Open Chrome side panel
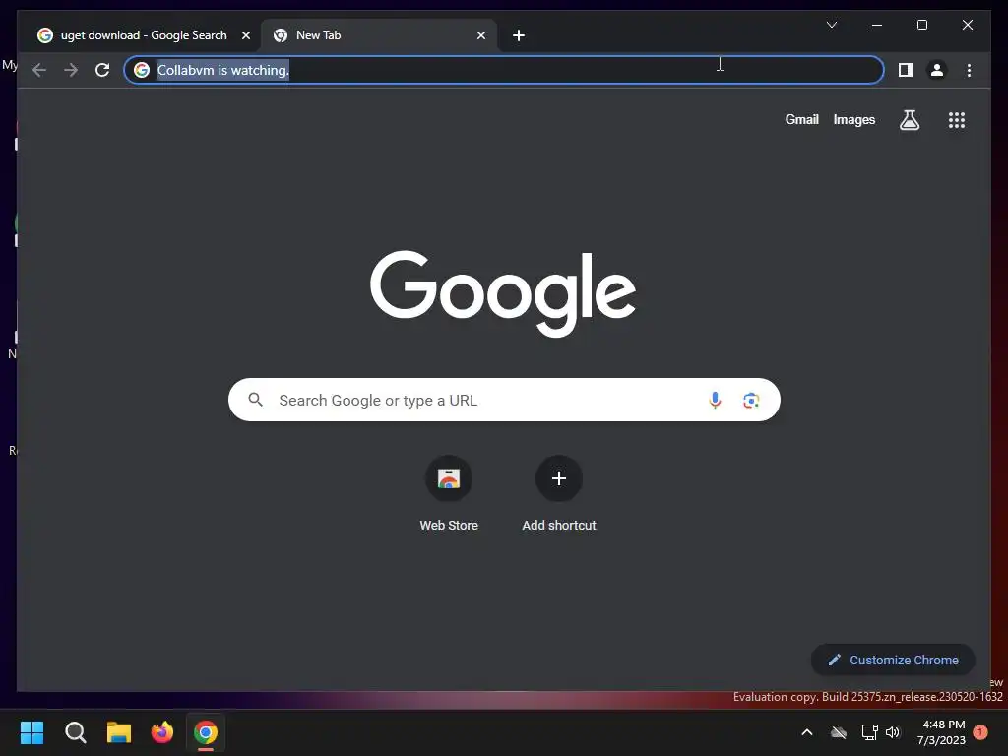 tap(906, 70)
